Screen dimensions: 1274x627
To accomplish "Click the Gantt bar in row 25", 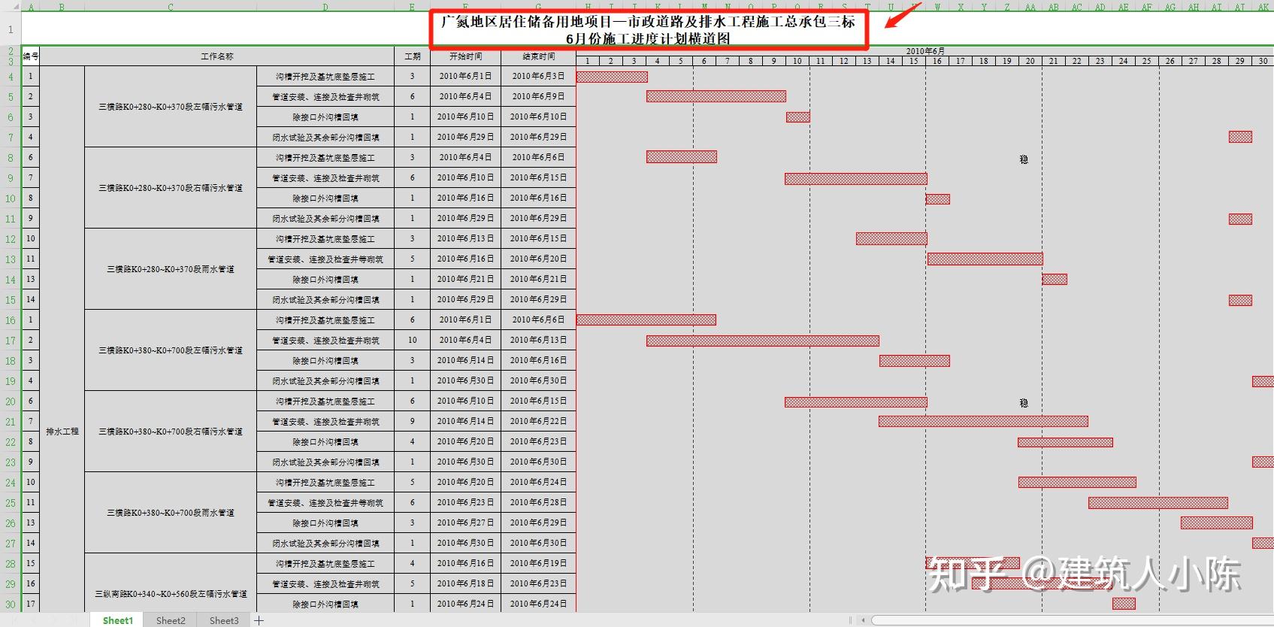I will [x=1158, y=503].
